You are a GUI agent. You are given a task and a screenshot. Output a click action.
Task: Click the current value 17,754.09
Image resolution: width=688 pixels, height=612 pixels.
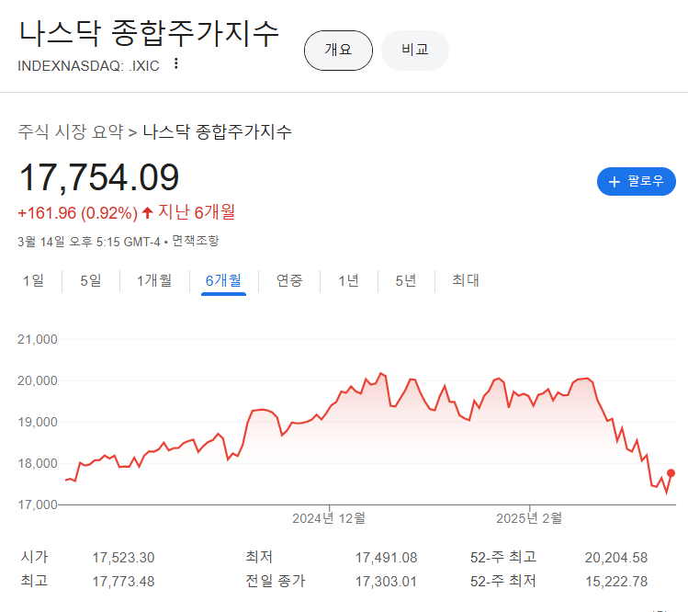pyautogui.click(x=99, y=177)
